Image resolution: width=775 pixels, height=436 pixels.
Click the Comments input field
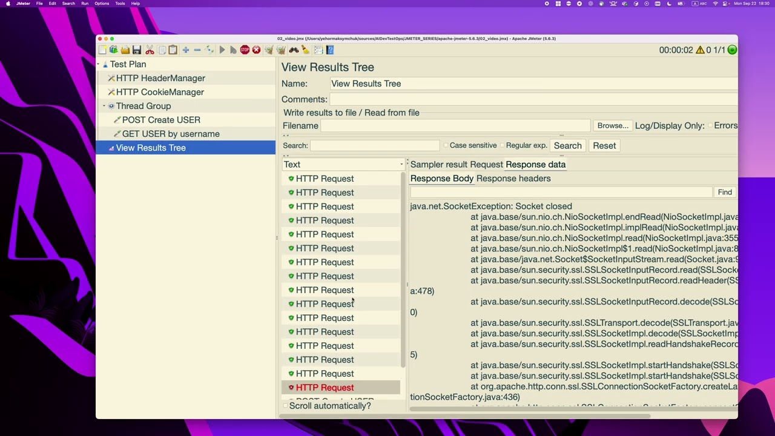point(533,99)
